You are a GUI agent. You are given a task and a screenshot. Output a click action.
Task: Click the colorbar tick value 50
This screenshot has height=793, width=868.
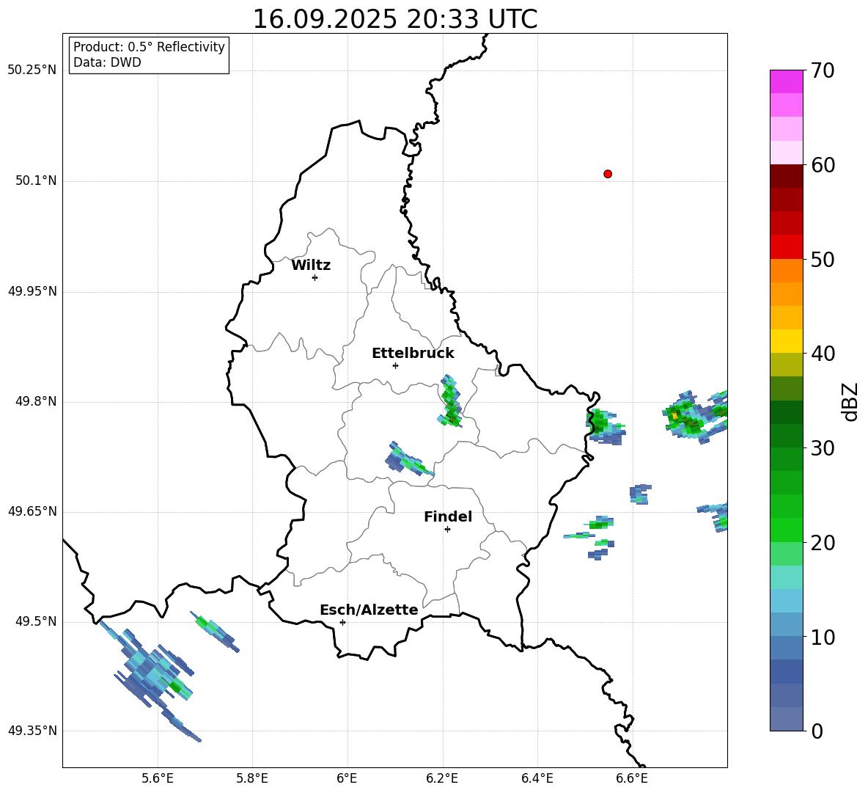(823, 260)
